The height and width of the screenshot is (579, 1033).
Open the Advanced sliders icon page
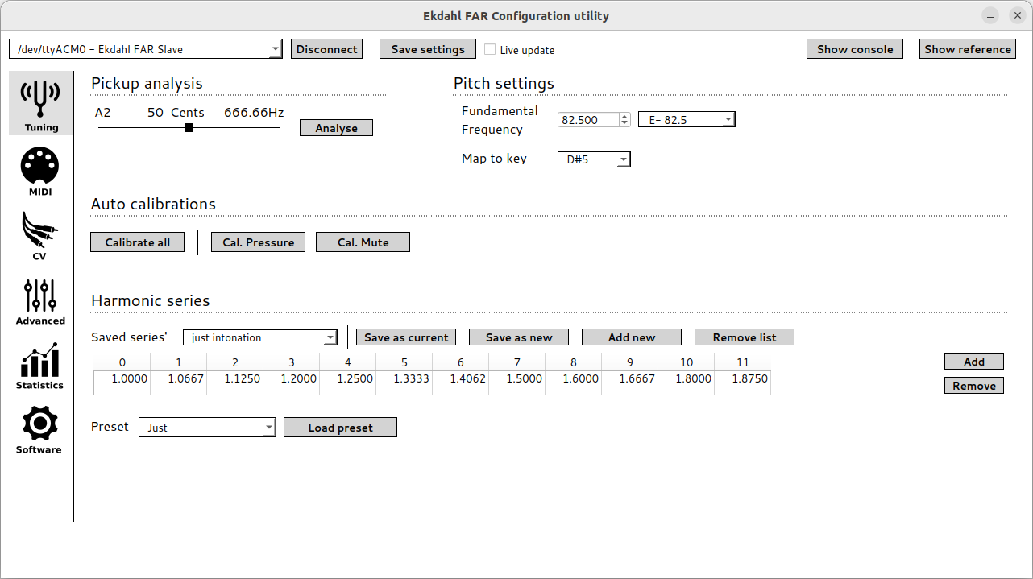(40, 300)
